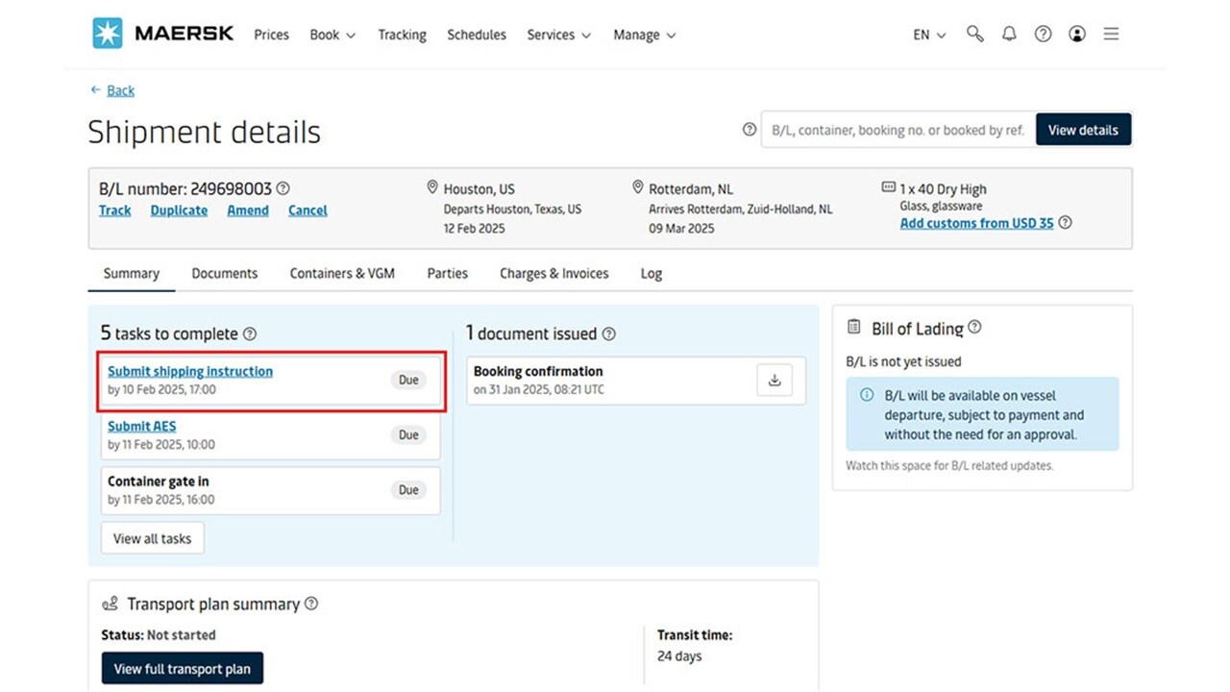Click the booking number search field

pos(894,129)
